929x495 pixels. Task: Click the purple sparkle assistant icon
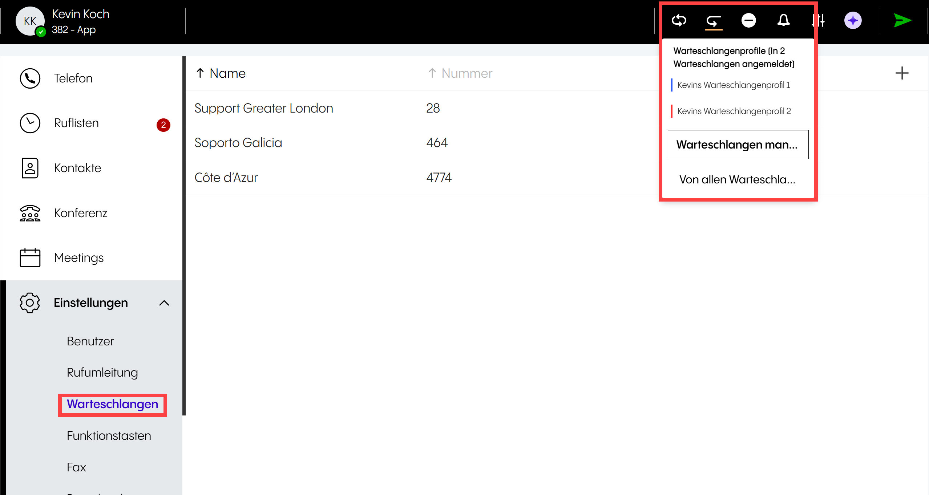853,20
